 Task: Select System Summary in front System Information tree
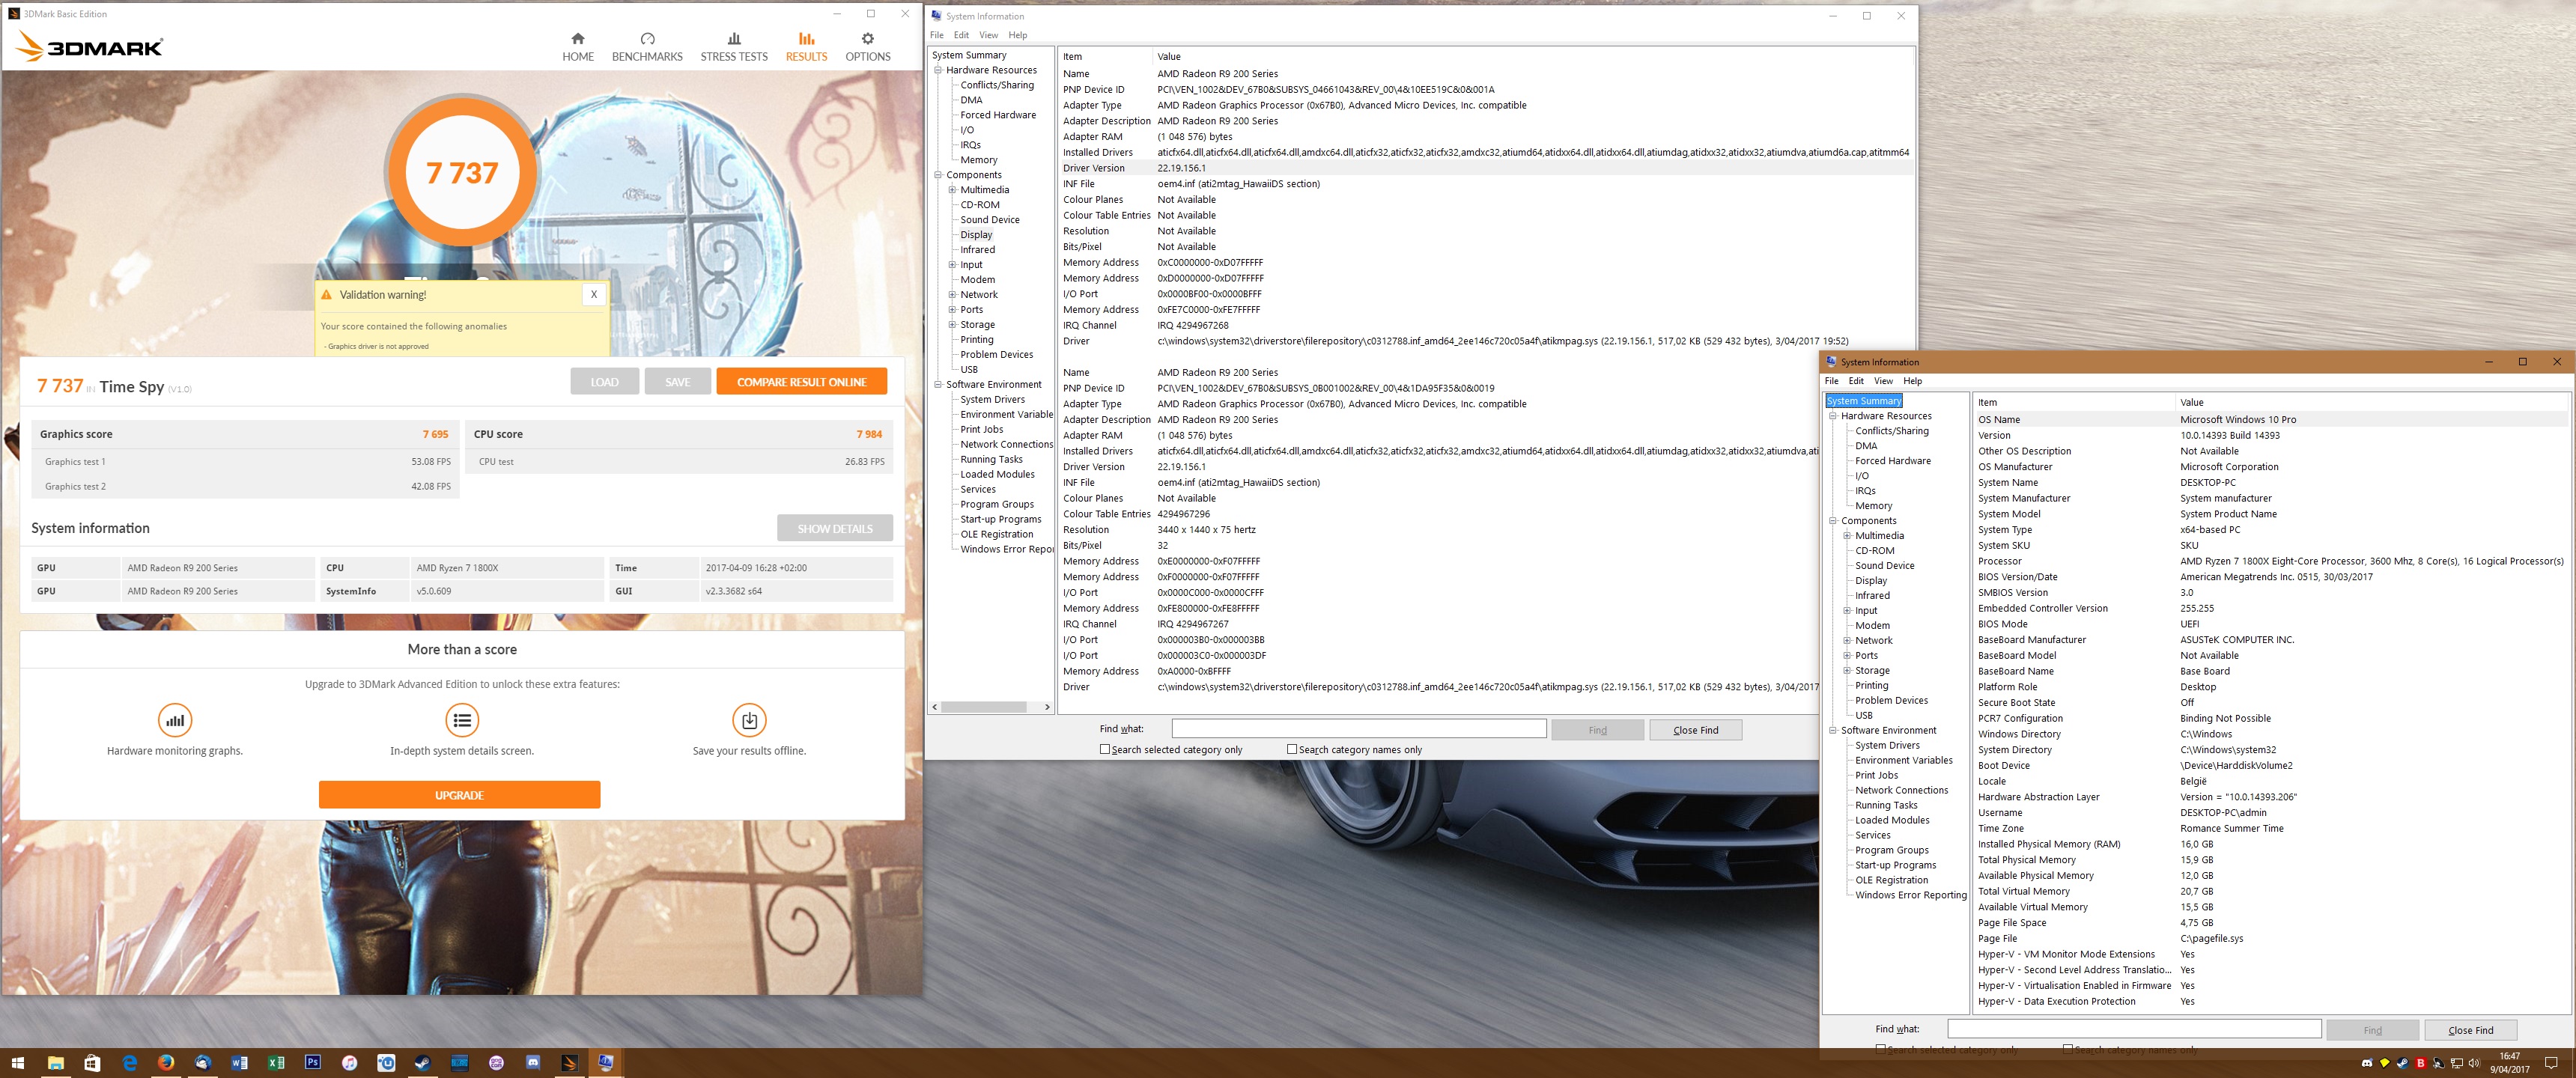pyautogui.click(x=1864, y=401)
